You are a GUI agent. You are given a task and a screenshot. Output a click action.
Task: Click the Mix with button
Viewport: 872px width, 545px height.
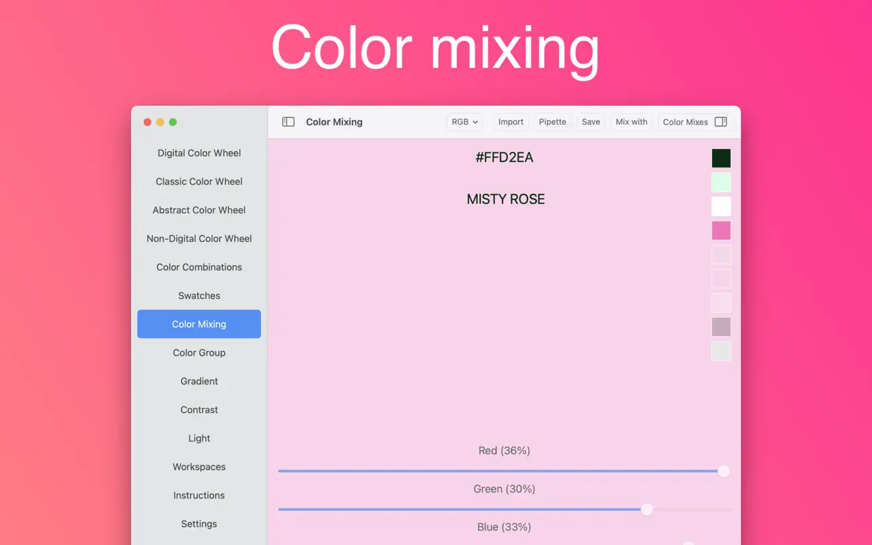point(631,122)
